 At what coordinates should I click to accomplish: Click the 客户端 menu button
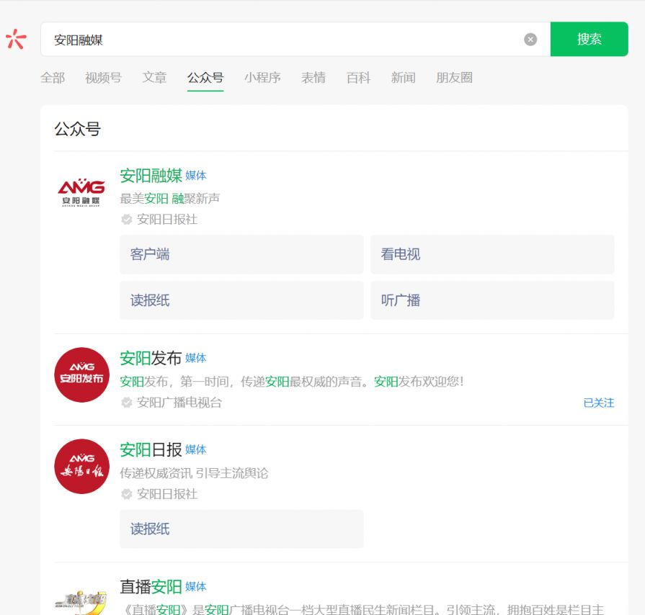(241, 254)
